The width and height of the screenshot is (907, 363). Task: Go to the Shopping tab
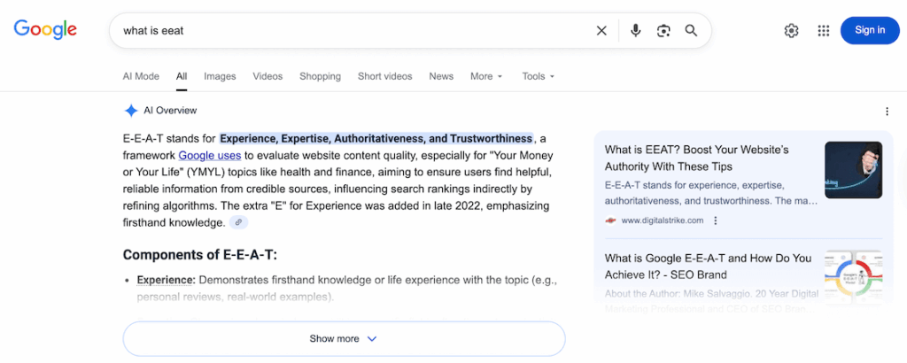pyautogui.click(x=320, y=76)
